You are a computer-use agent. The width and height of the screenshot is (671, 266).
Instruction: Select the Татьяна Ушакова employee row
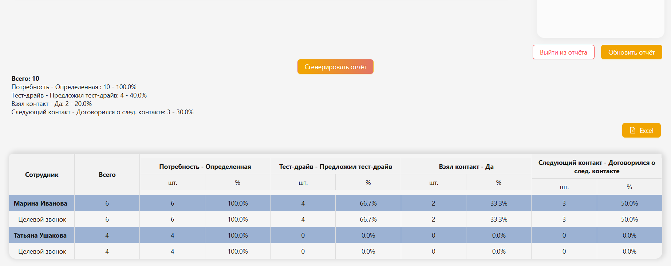tap(40, 235)
